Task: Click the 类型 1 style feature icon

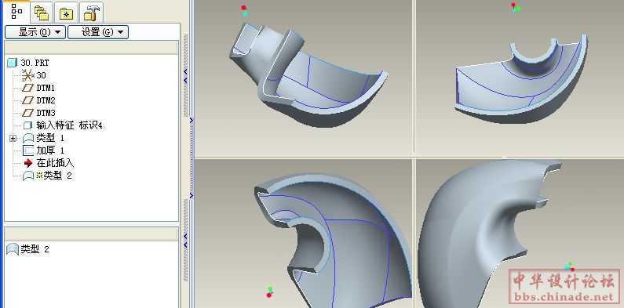Action: 27,138
